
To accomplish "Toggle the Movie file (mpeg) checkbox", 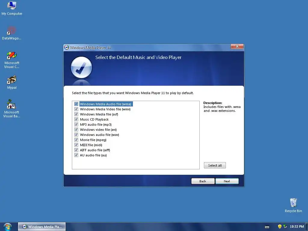I will [76, 140].
